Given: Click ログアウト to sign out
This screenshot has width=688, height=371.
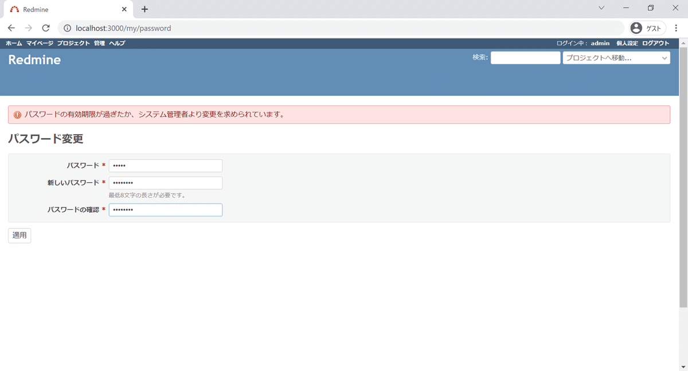Looking at the screenshot, I should [656, 44].
